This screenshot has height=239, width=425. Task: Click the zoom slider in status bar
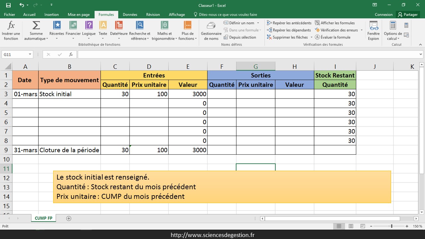pos(392,226)
